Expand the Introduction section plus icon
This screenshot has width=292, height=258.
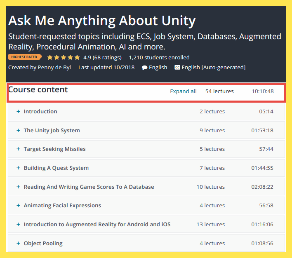click(x=18, y=112)
